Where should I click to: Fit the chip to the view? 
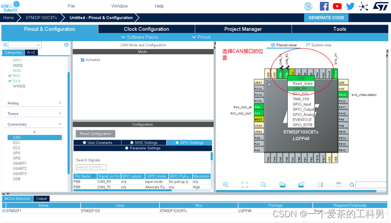[245, 185]
